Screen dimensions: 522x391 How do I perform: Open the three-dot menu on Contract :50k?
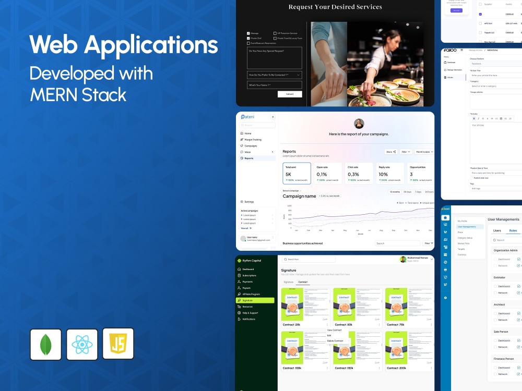point(379,325)
